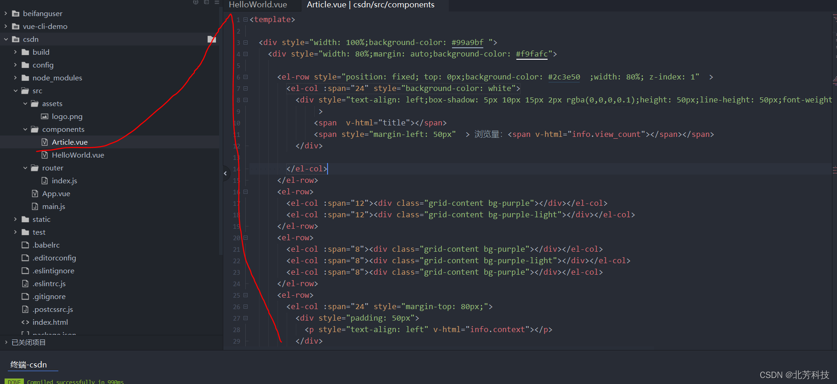The height and width of the screenshot is (384, 837).
Task: Expand the vue-cli-demo project
Action: coord(6,27)
